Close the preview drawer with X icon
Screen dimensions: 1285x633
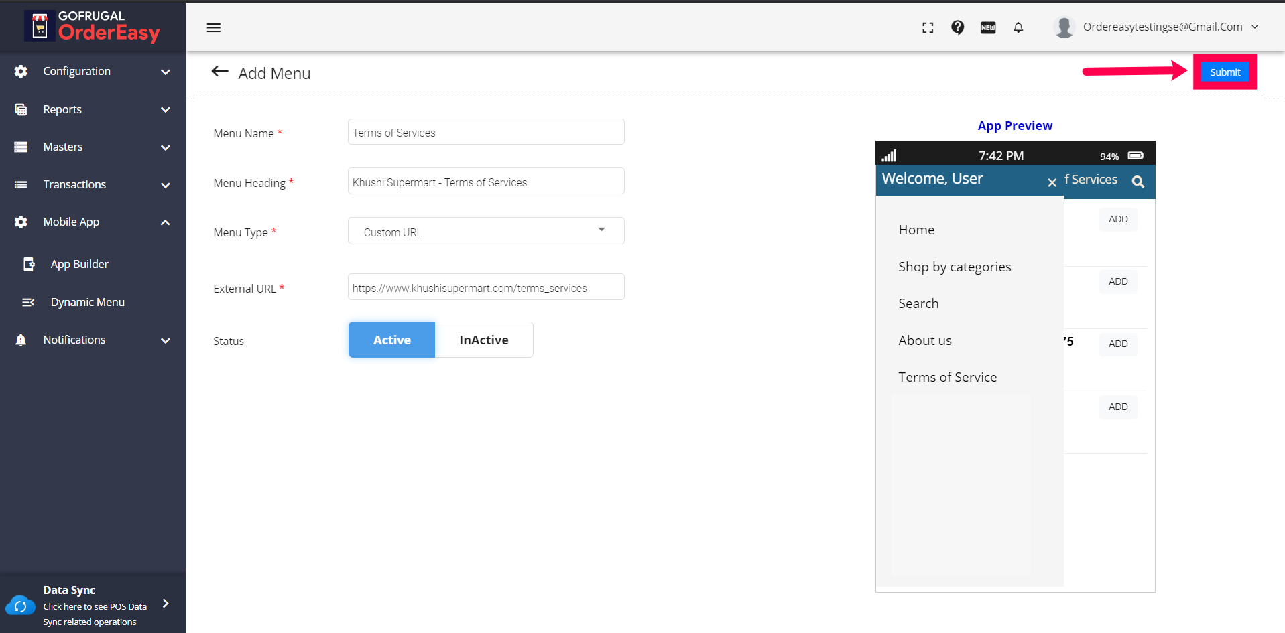(1052, 182)
